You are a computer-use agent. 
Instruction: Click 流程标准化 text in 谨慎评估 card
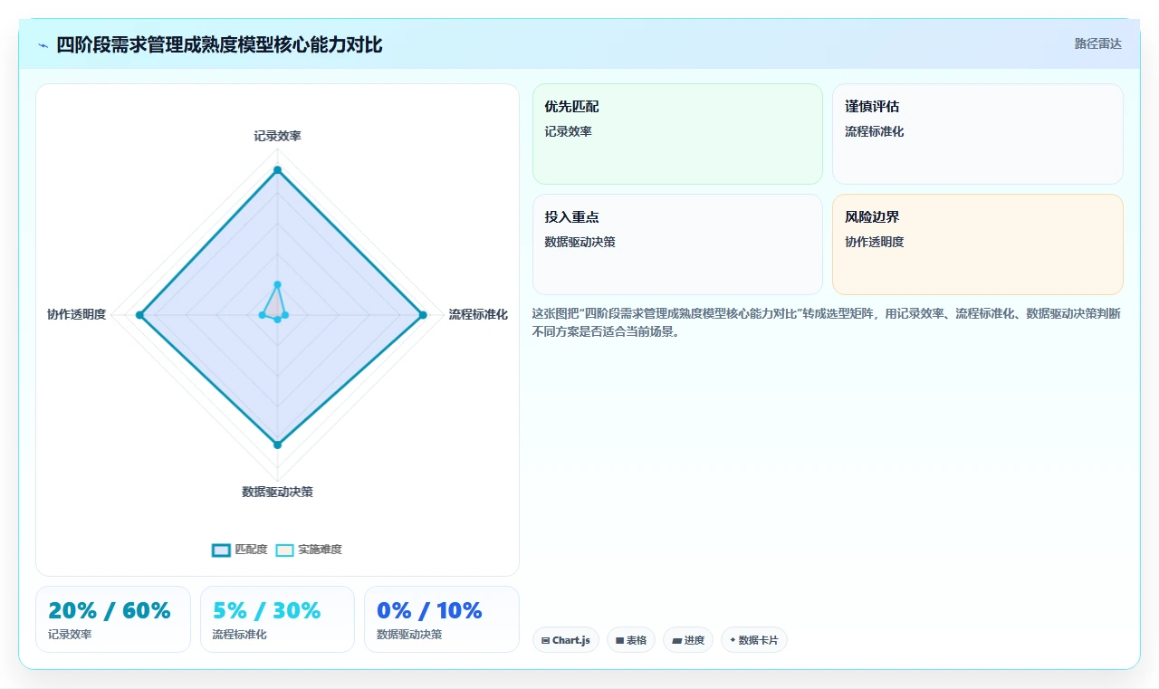pyautogui.click(x=874, y=131)
